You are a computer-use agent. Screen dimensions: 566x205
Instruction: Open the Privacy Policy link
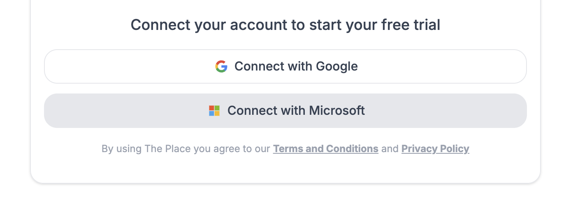[435, 148]
